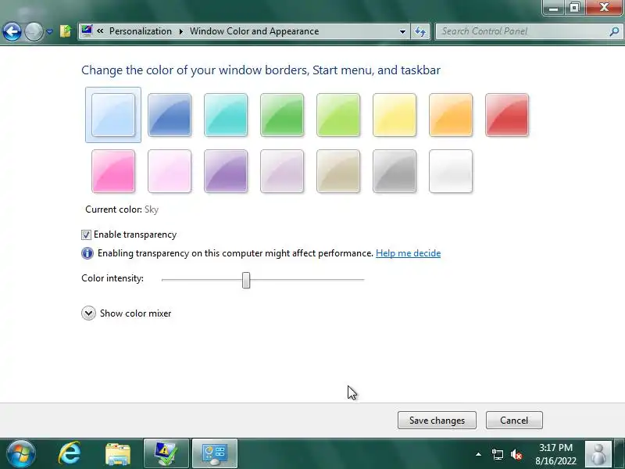625x469 pixels.
Task: Choose the purple Violet swatch
Action: (x=226, y=171)
